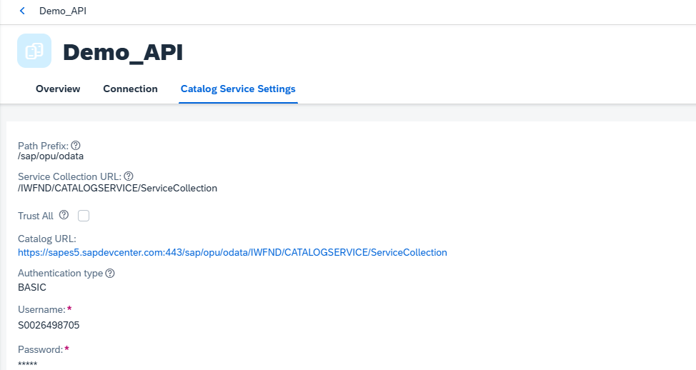The width and height of the screenshot is (696, 370).
Task: Enable the Trust All checkbox
Action: coord(84,216)
